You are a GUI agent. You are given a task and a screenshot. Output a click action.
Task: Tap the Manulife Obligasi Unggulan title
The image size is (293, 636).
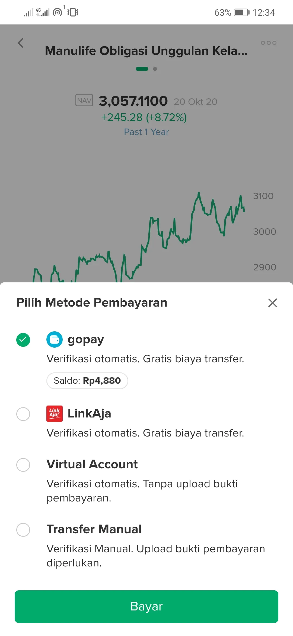(x=146, y=51)
